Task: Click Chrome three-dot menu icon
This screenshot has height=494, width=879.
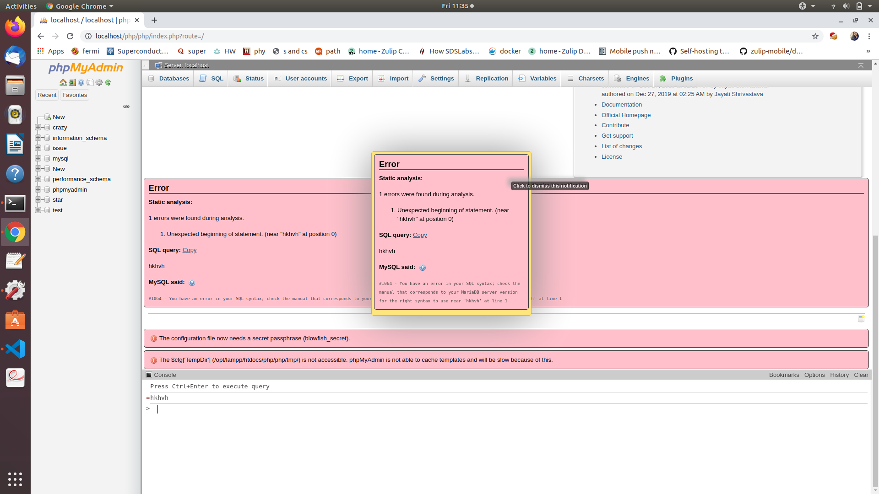Action: click(869, 36)
